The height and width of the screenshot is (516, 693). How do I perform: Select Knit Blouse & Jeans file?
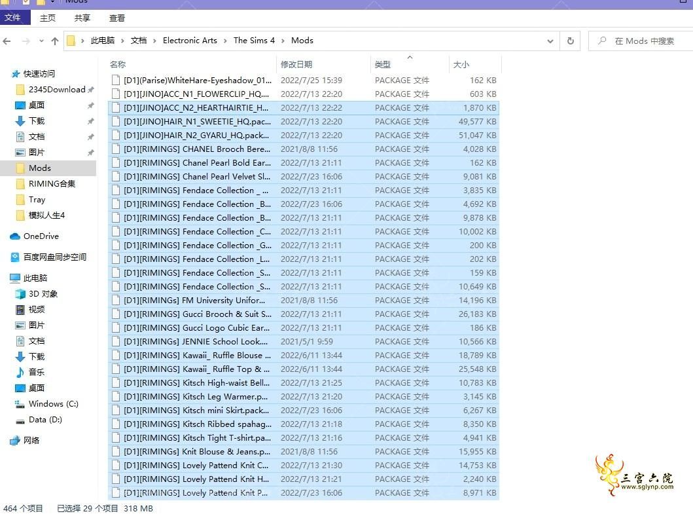(304, 451)
